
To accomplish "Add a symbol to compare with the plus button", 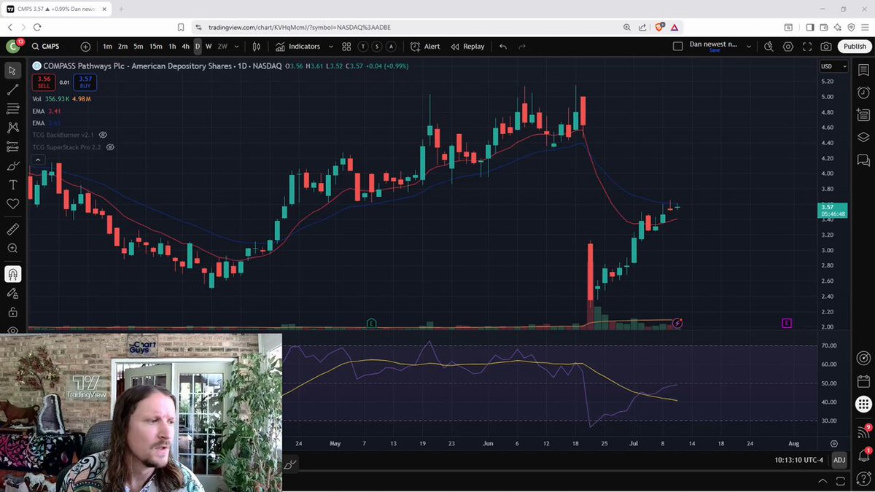I will tap(85, 47).
